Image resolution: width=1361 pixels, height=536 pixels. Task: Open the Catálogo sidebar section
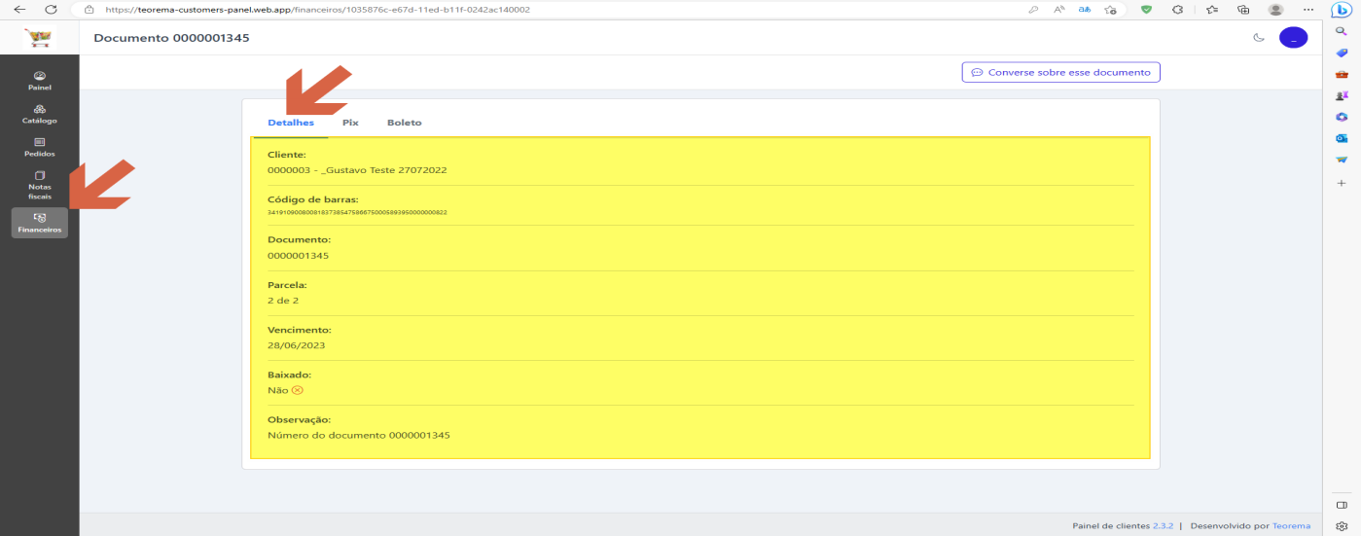39,114
